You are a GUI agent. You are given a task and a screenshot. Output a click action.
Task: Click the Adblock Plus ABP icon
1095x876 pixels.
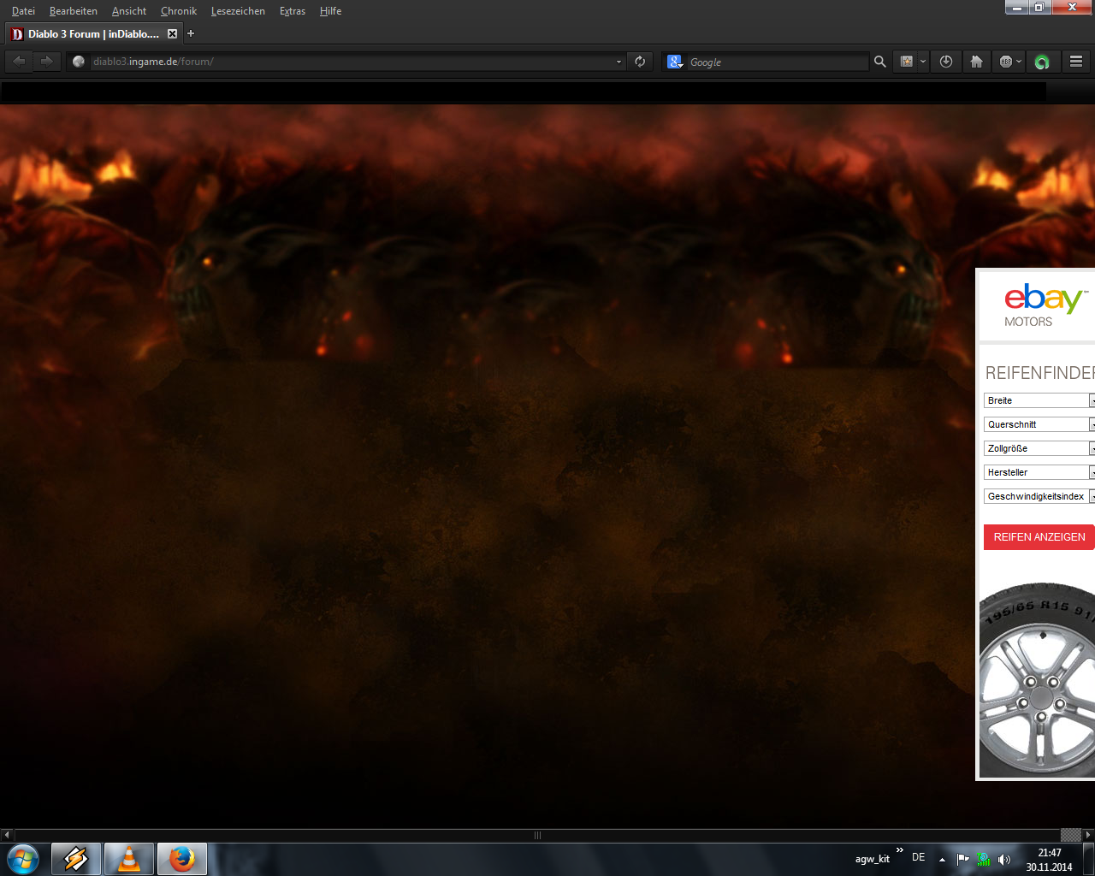click(1005, 62)
